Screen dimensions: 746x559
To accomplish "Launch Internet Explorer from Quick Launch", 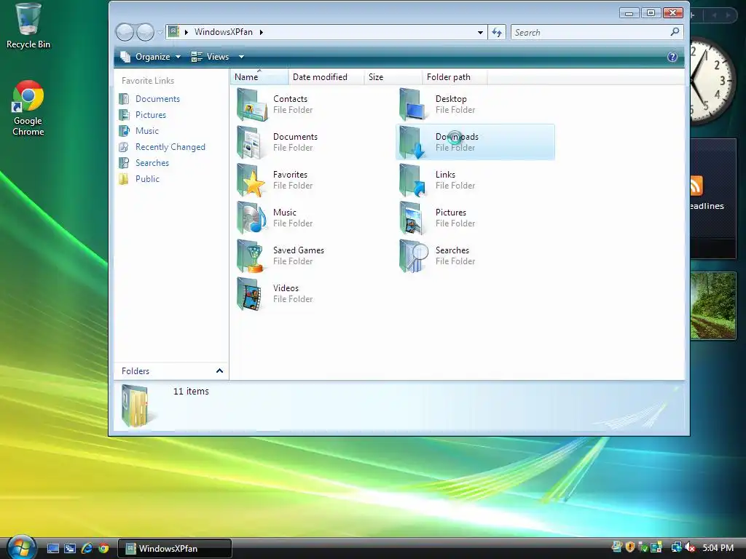I will pos(87,549).
